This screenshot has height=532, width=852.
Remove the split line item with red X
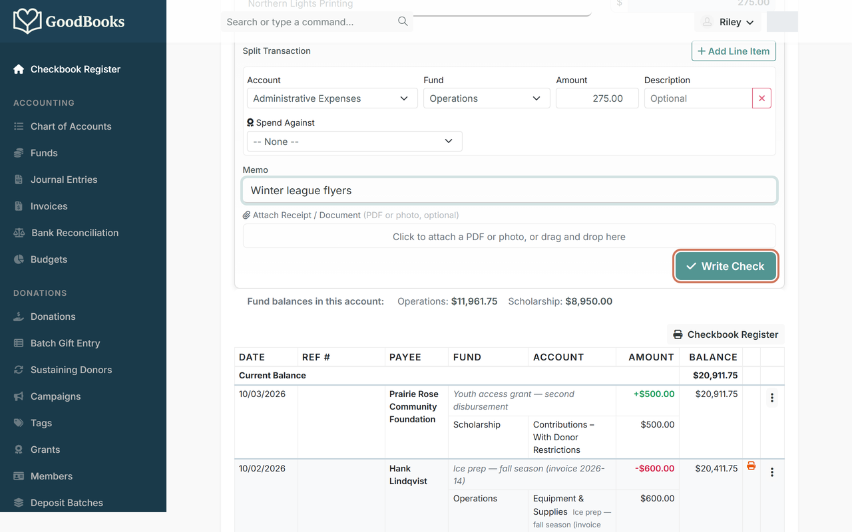coord(761,98)
